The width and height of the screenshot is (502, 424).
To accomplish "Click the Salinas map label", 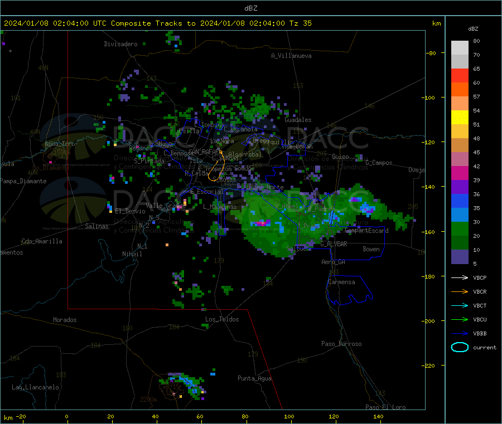I will (96, 226).
